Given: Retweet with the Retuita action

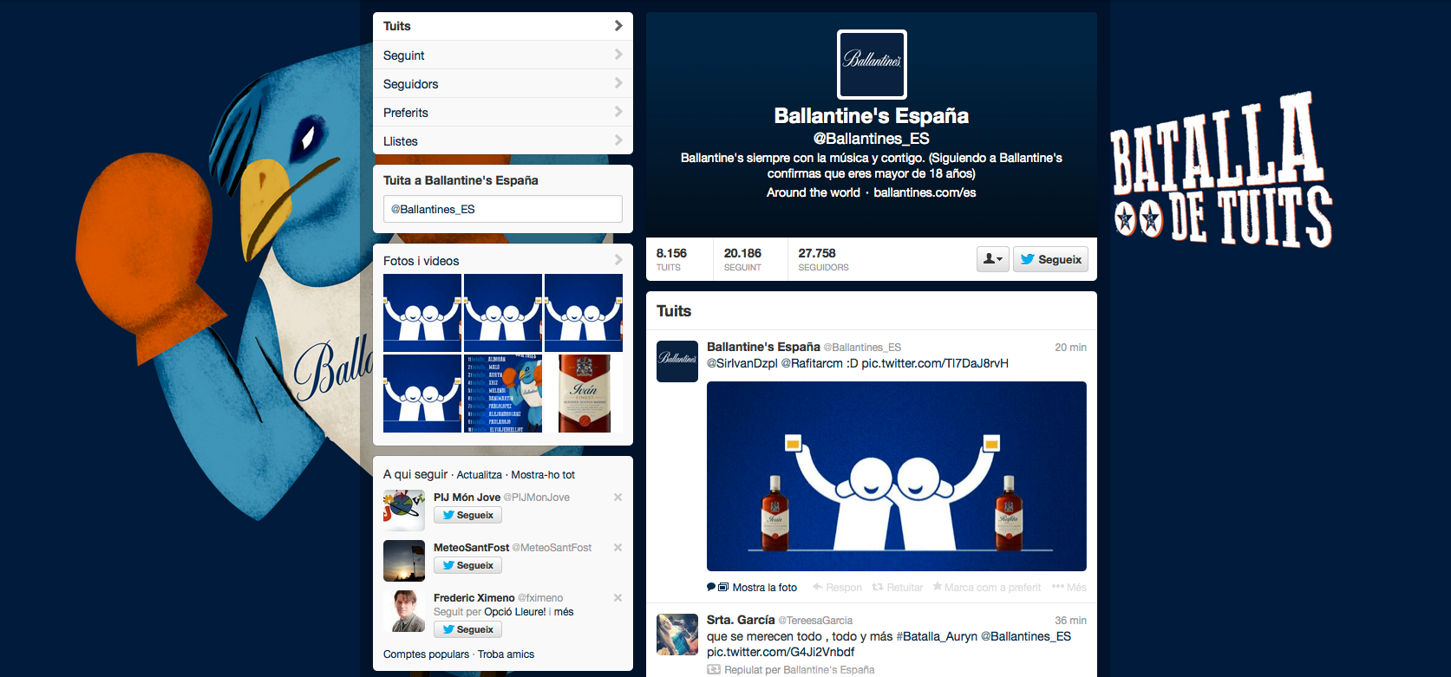Looking at the screenshot, I should click(x=898, y=588).
